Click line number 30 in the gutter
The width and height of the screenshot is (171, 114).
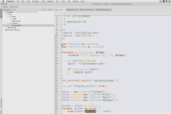[x=56, y=92]
